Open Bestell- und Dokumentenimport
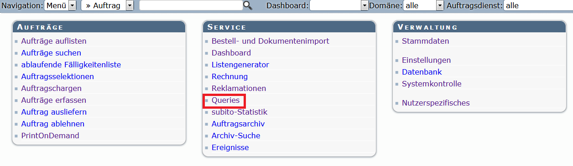 (270, 41)
